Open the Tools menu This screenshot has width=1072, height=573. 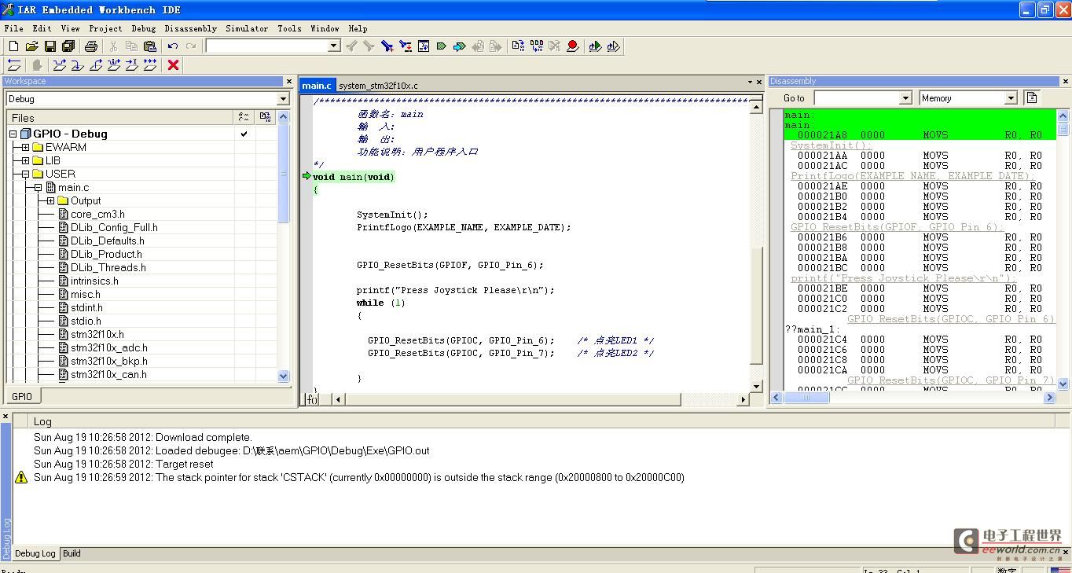(x=289, y=28)
